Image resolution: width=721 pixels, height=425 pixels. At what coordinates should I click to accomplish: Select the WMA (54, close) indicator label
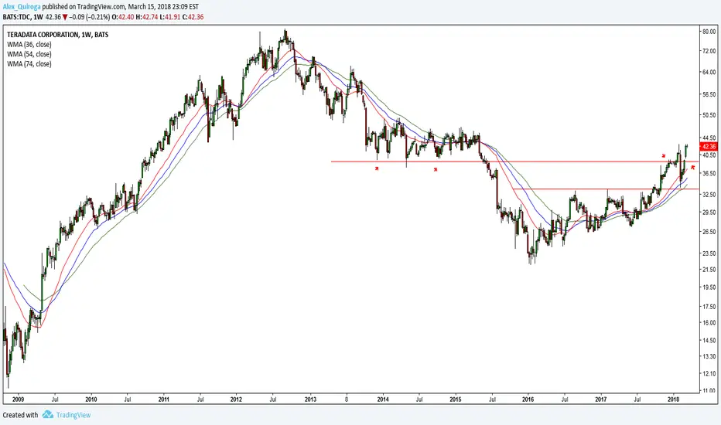(29, 54)
